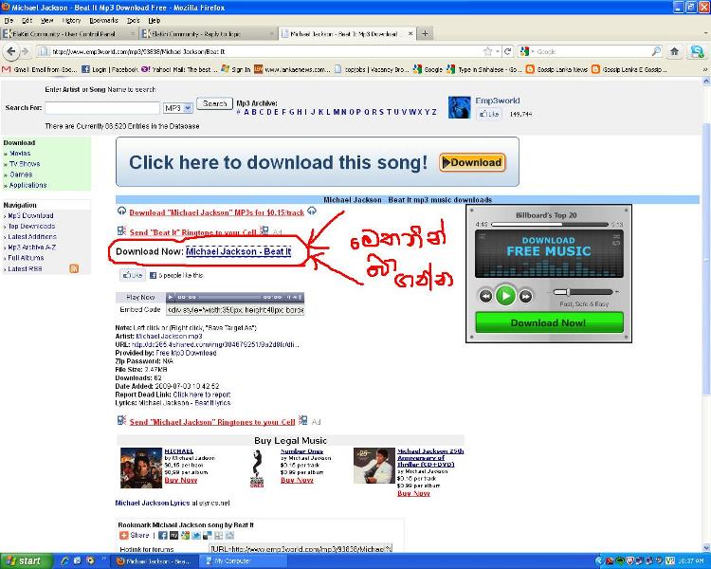Click the green play button in Billboard ad

(505, 296)
